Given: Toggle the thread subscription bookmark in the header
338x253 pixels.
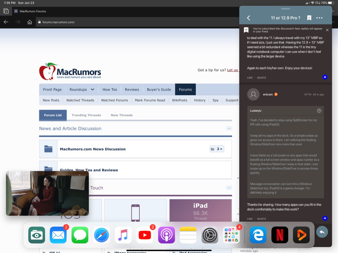Looking at the screenshot, I should 309,18.
